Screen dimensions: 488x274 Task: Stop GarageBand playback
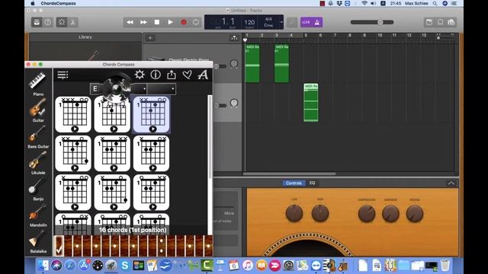[157, 22]
